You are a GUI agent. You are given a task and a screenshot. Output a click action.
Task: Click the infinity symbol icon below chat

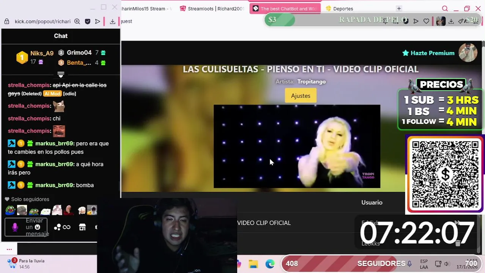tap(67, 227)
